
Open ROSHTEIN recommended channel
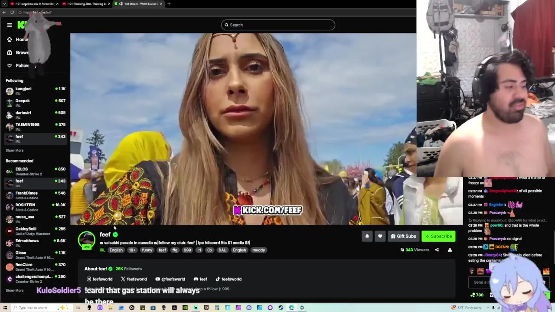point(36,207)
